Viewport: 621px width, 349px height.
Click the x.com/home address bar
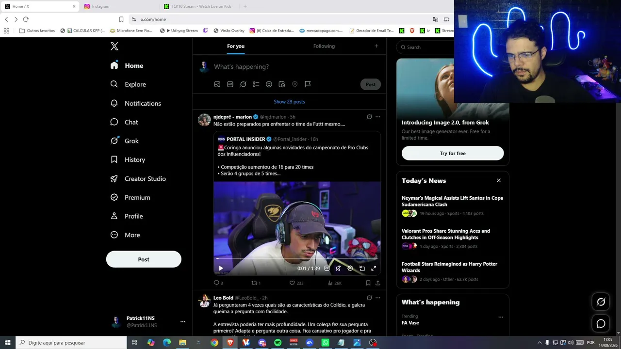coord(281,19)
